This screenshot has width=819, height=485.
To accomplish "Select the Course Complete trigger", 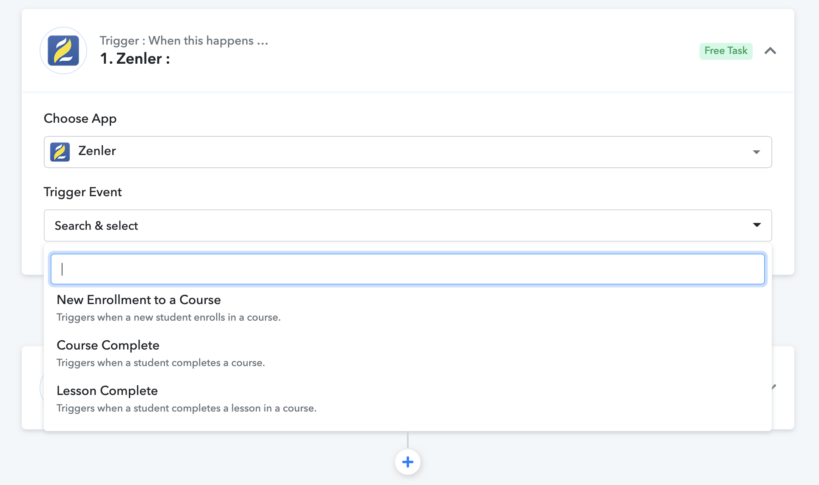I will pos(408,353).
